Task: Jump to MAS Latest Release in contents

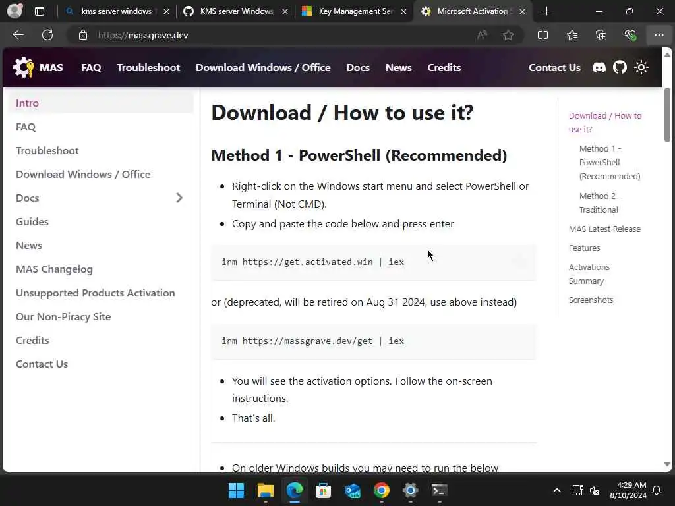Action: coord(604,229)
